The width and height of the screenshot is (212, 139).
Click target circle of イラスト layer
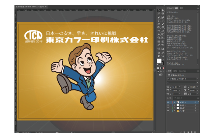195,102
